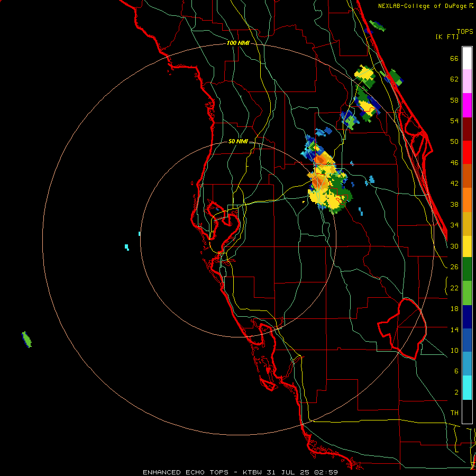This screenshot has width=476, height=476.
Task: Click the light green legend color swatch
Action: click(x=467, y=293)
